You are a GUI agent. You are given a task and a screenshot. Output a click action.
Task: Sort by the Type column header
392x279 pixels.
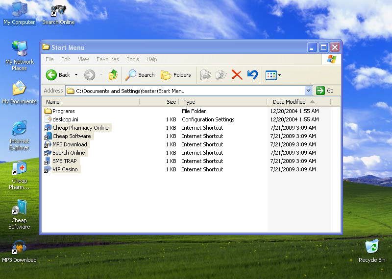[x=223, y=102]
